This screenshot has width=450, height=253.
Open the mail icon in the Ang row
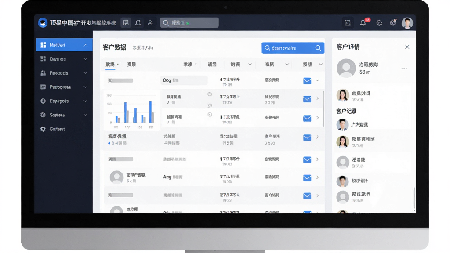tap(307, 178)
